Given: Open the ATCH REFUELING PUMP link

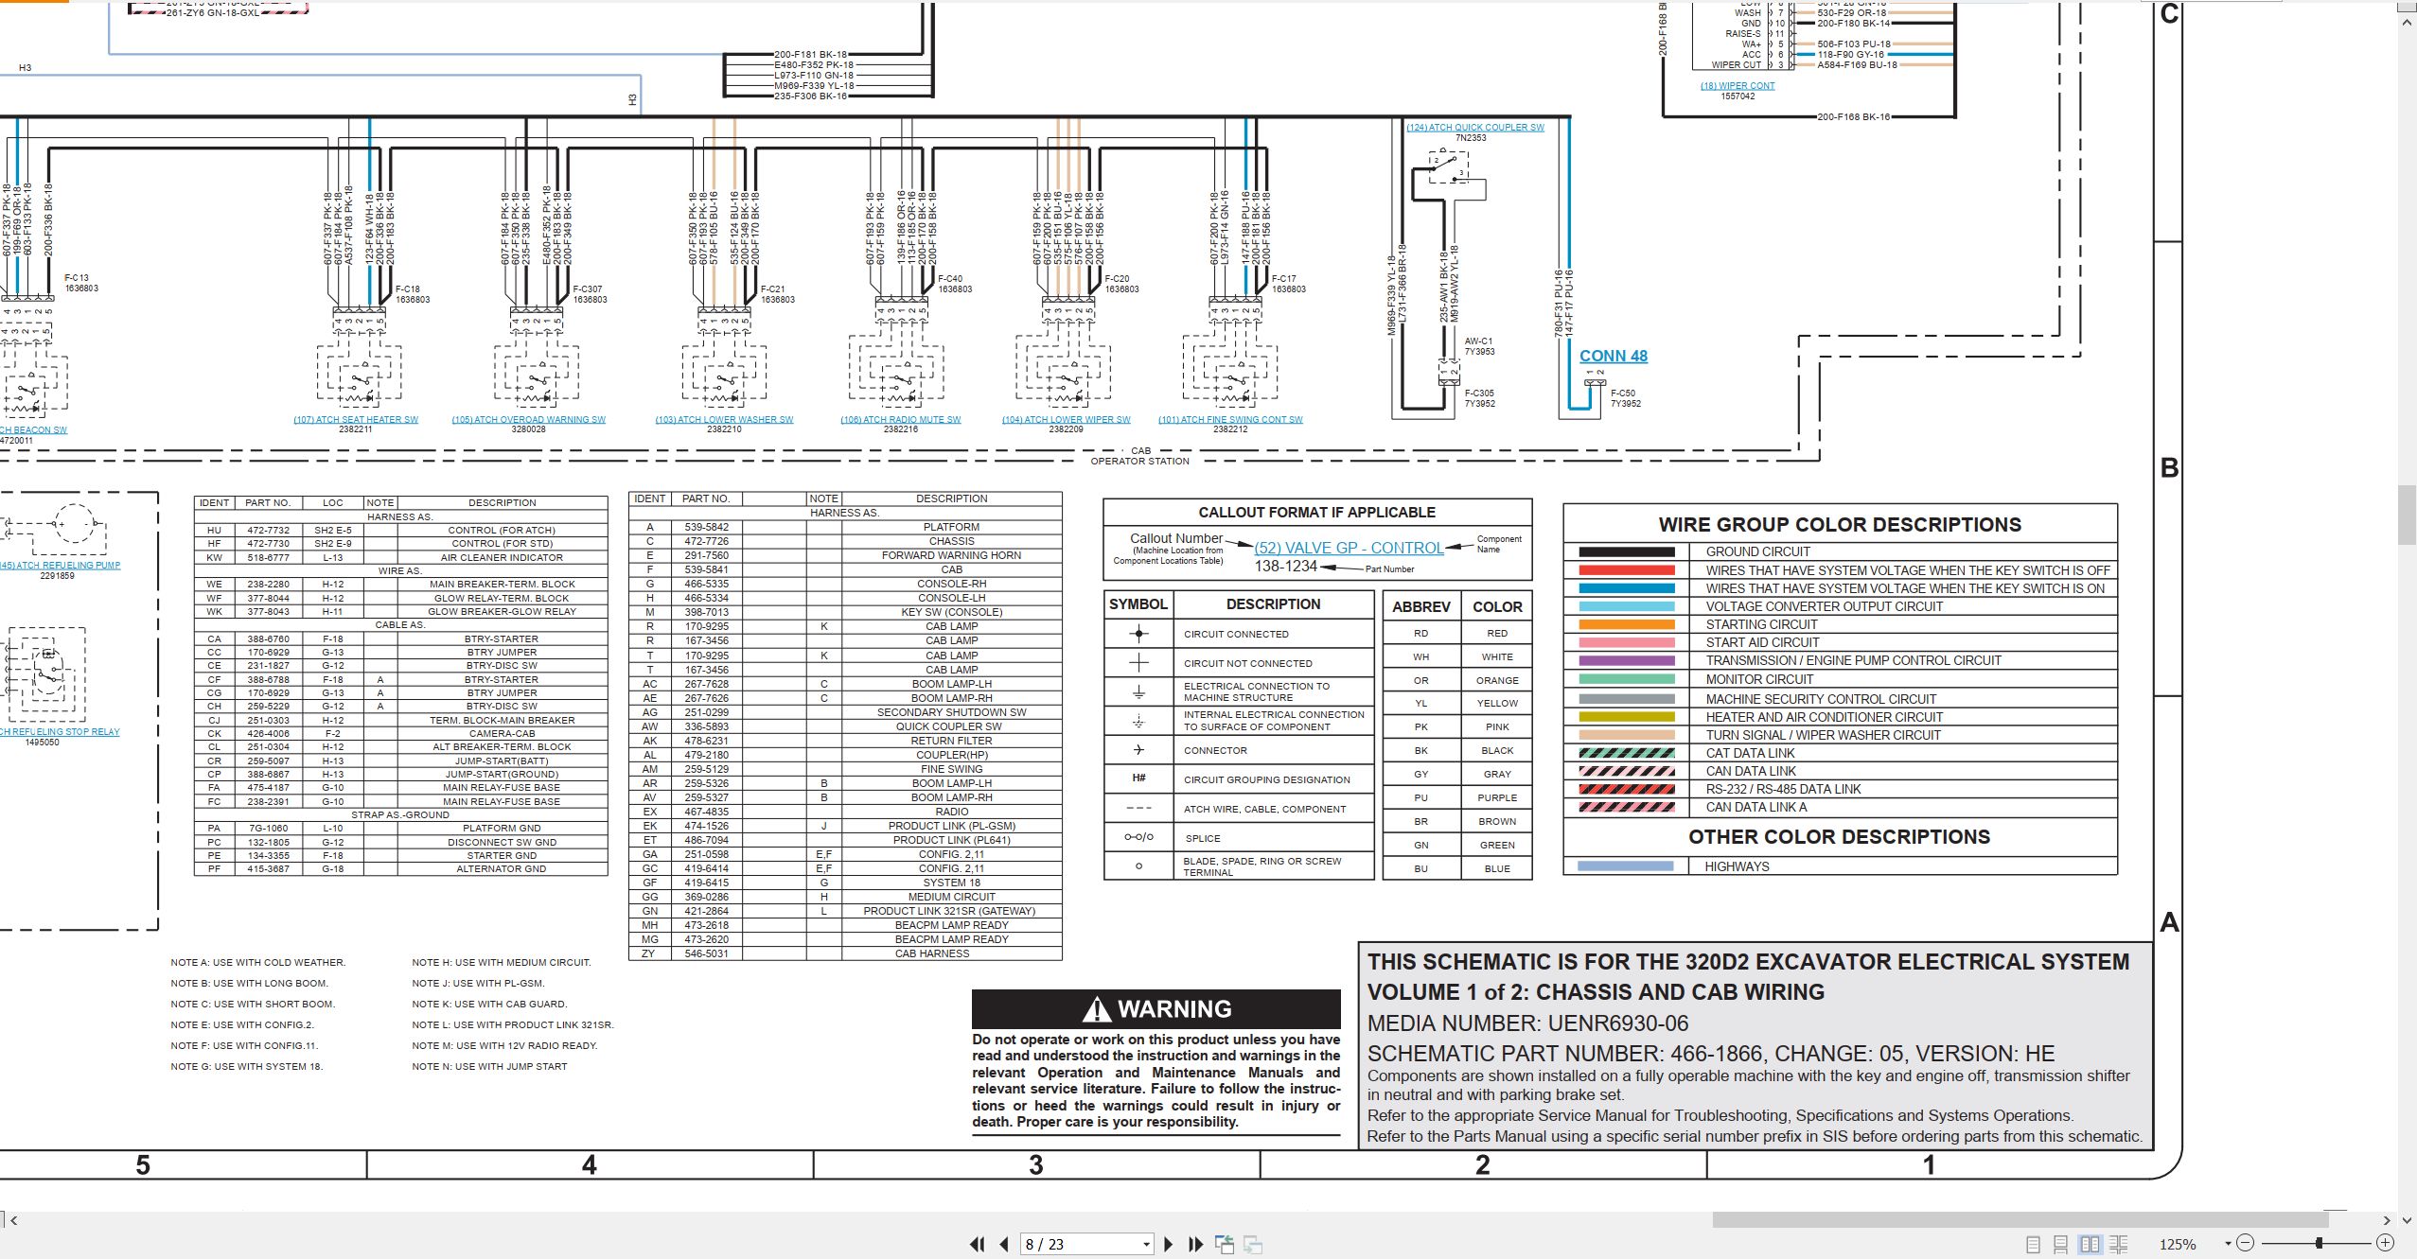Looking at the screenshot, I should pos(60,566).
